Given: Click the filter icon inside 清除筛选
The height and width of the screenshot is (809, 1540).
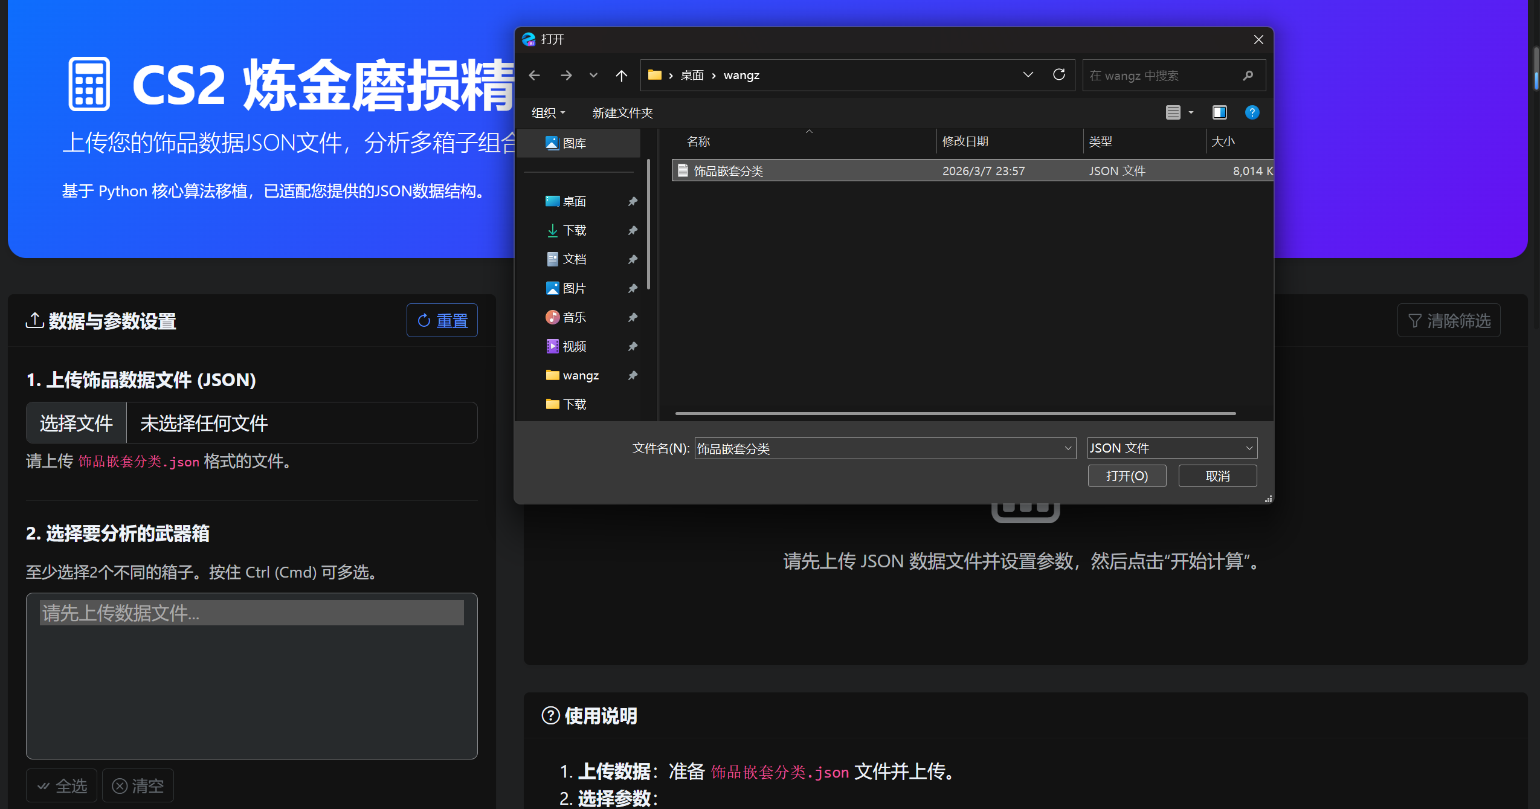Looking at the screenshot, I should pos(1416,320).
